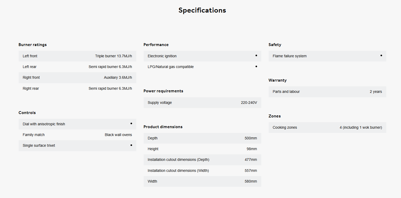401x198 pixels.
Task: Click the Cooking zones row label
Action: pyautogui.click(x=285, y=127)
